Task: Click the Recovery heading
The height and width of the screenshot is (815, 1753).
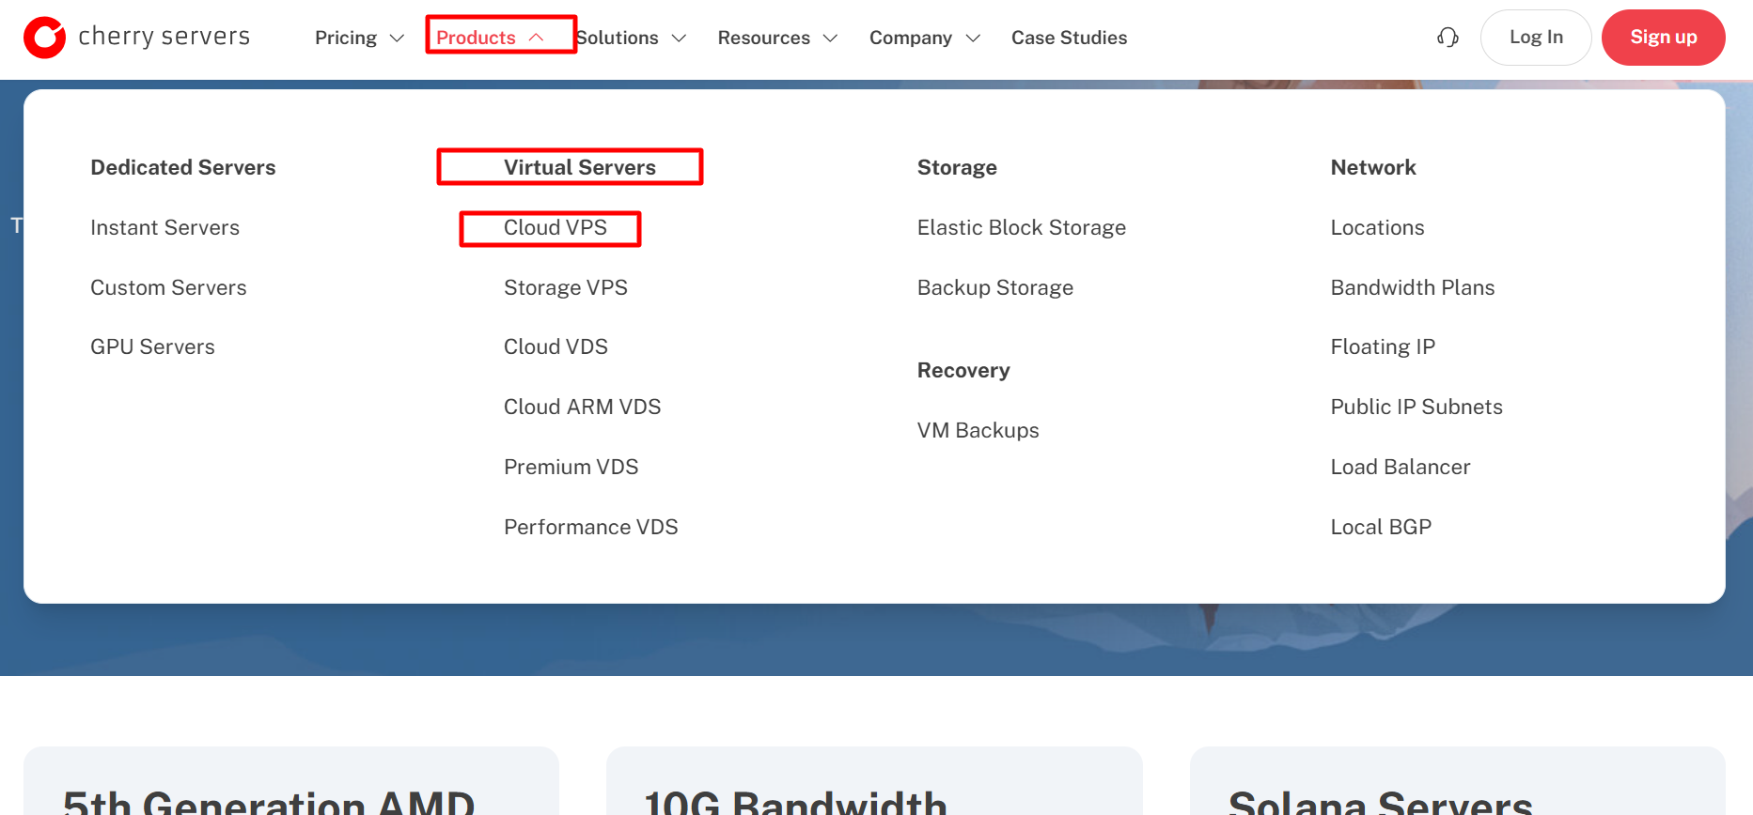Action: click(963, 370)
